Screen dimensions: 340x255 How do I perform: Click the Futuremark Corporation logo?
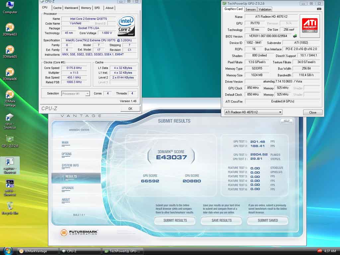pos(79,233)
